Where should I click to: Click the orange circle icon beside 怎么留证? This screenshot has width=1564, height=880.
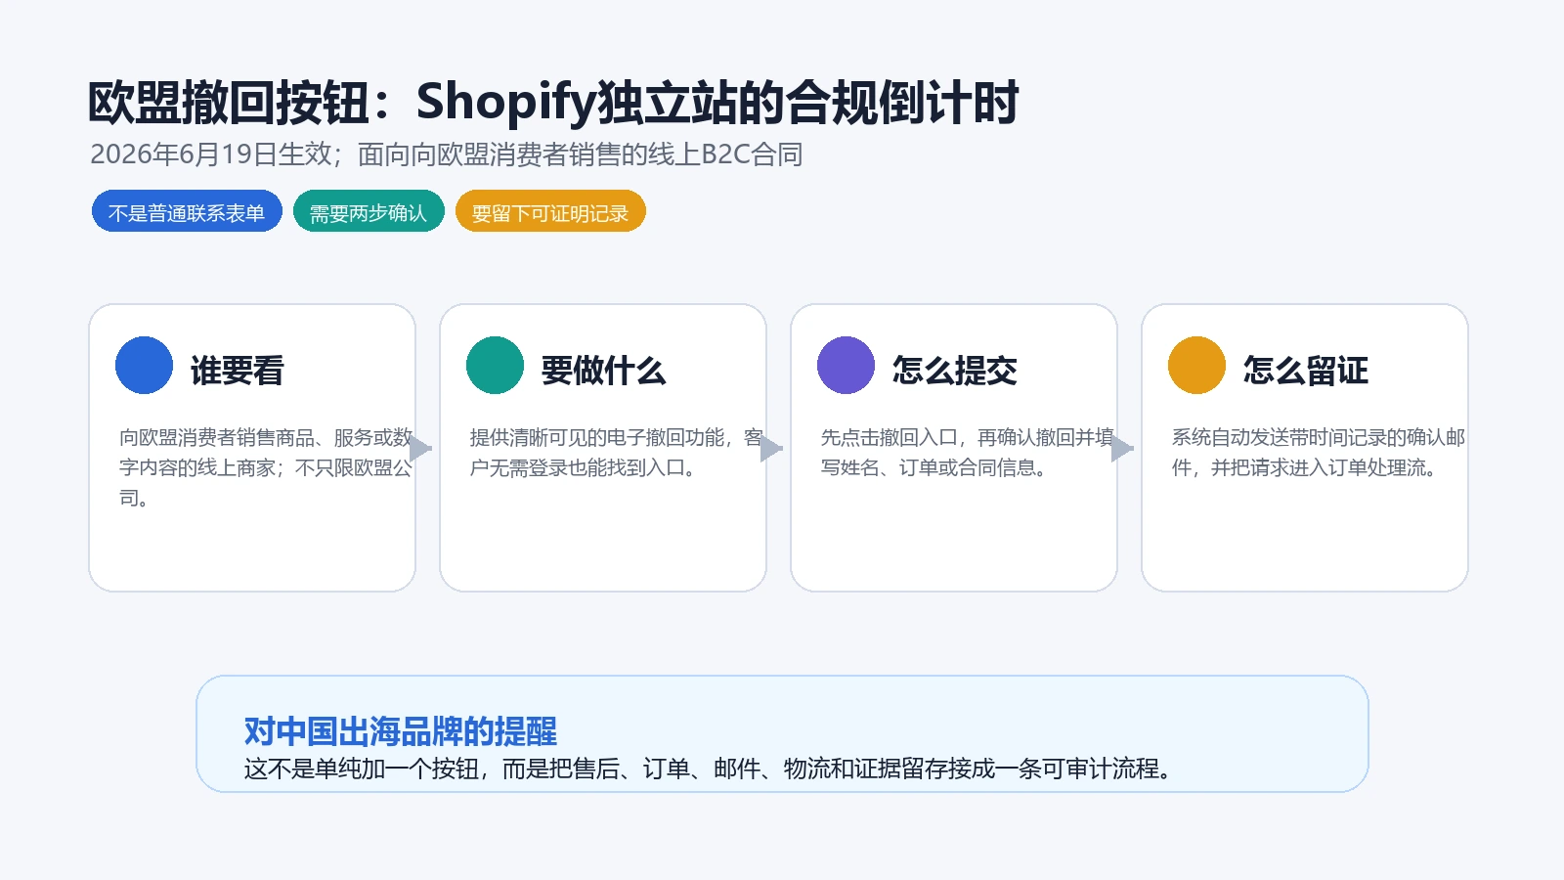click(x=1196, y=366)
